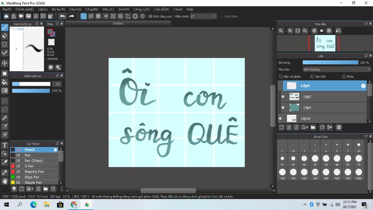The image size is (373, 210).
Task: Enable the Khóa checkbox
Action: click(344, 77)
